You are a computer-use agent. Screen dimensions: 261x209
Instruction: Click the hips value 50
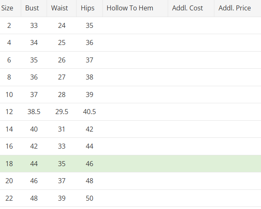(89, 199)
